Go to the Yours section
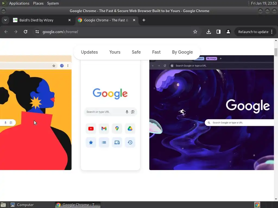 pyautogui.click(x=115, y=52)
